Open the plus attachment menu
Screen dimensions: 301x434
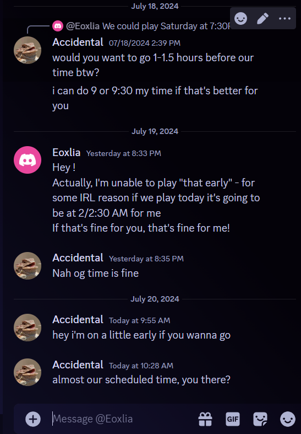pos(33,419)
